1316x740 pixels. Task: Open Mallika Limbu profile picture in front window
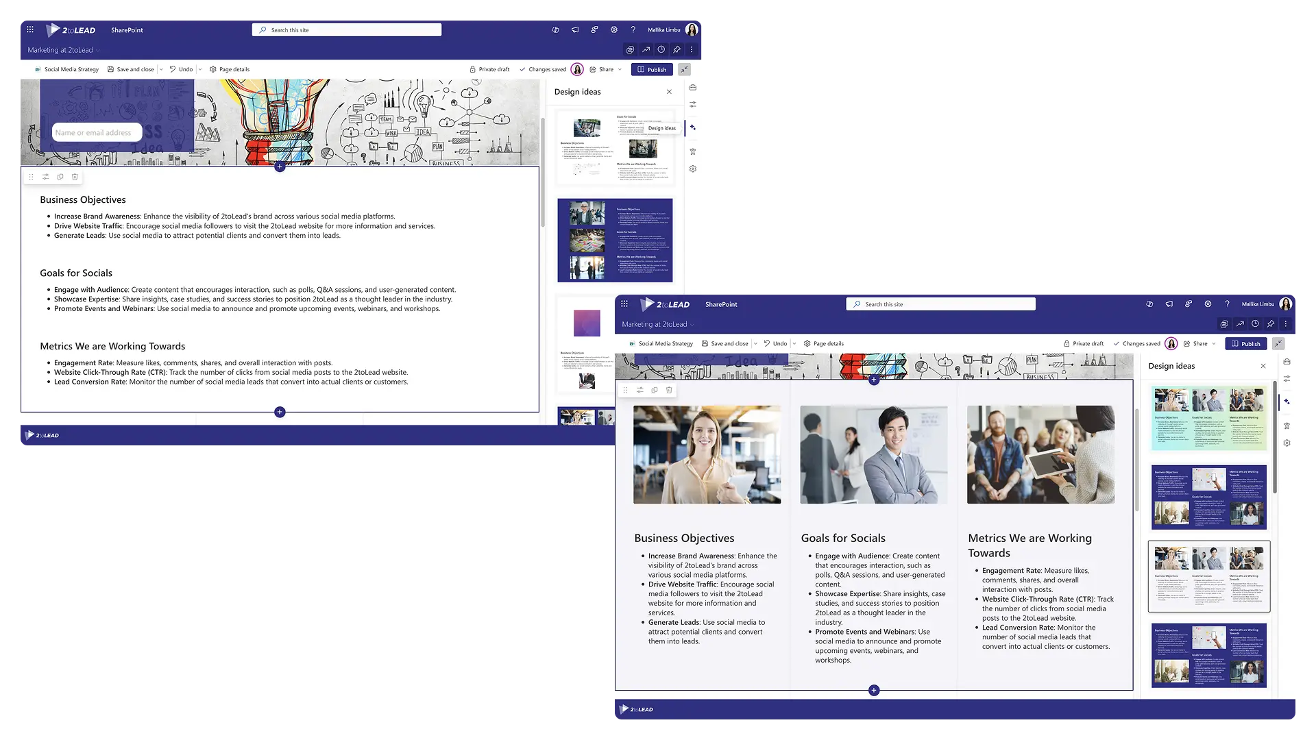1286,304
